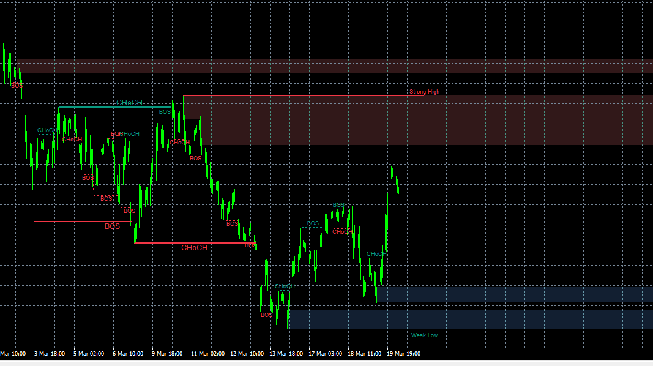The height and width of the screenshot is (366, 653).
Task: Click the '12 Mar 10:00' time axis label
Action: 247,354
